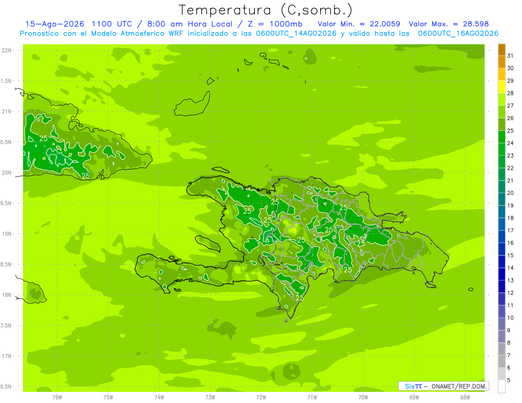Click the '76W' longitude axis label

coord(57,397)
